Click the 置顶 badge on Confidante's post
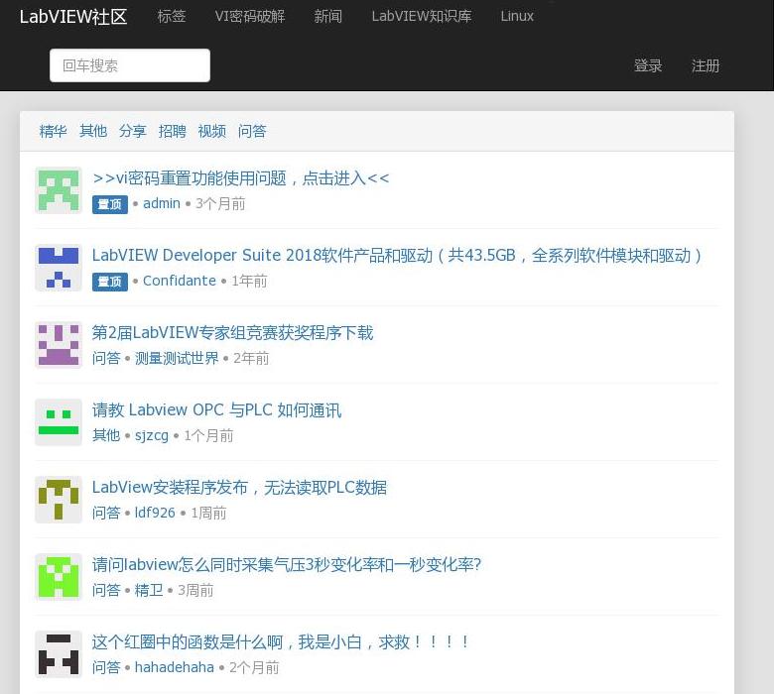 [x=109, y=282]
